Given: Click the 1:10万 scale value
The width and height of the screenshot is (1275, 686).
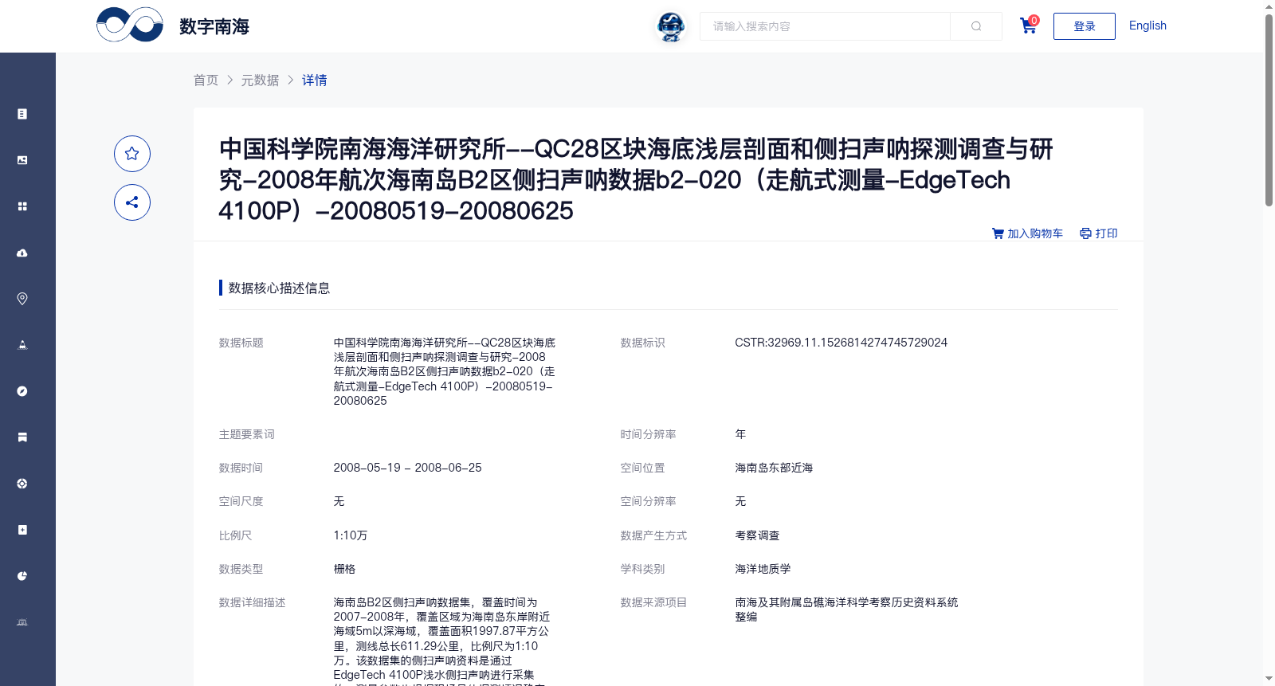Looking at the screenshot, I should pyautogui.click(x=351, y=535).
